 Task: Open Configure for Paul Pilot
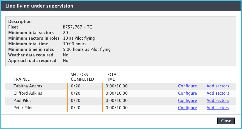(187, 101)
